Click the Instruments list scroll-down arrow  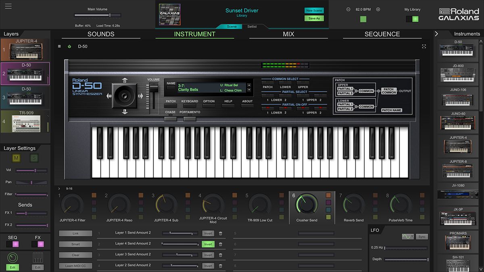click(481, 268)
